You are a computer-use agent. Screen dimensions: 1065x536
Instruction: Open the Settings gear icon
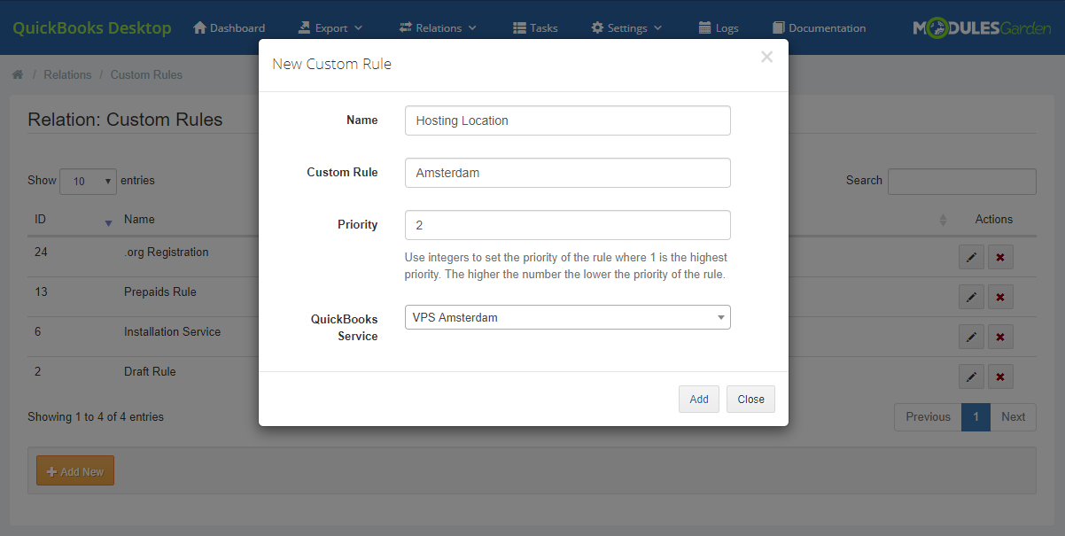click(x=598, y=27)
